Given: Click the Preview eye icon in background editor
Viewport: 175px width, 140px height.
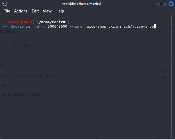Looking at the screenshot, I should (163, 27).
